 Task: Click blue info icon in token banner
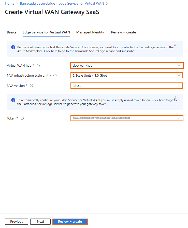(13, 100)
